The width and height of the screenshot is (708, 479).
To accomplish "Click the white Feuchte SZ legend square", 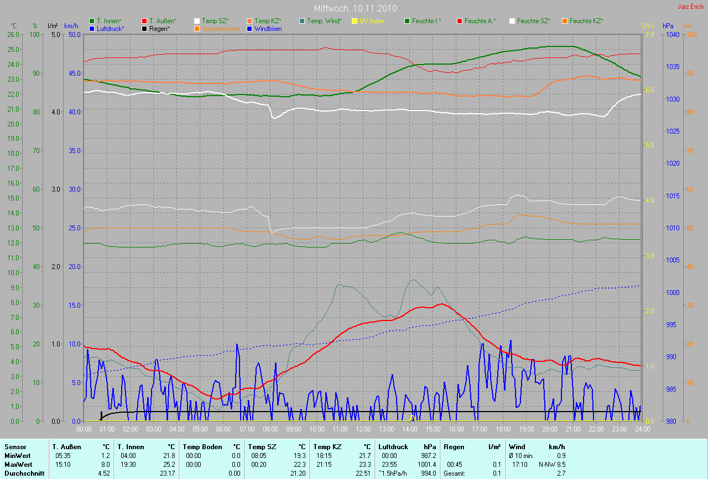I will [x=512, y=21].
